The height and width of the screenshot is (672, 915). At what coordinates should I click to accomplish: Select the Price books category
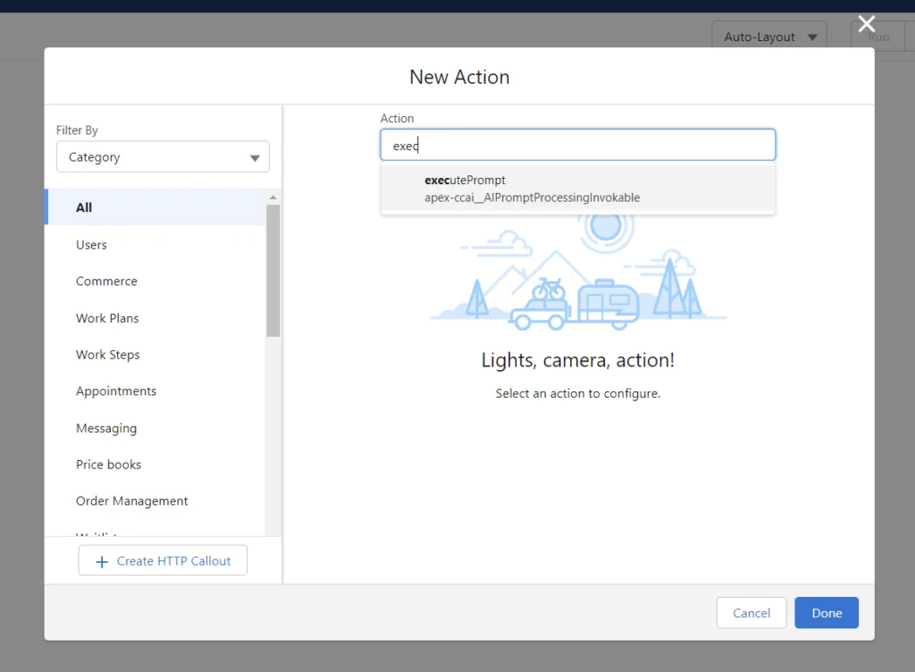108,465
